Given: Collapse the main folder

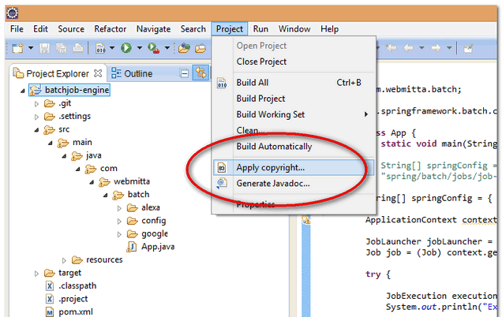Looking at the screenshot, I should click(51, 143).
